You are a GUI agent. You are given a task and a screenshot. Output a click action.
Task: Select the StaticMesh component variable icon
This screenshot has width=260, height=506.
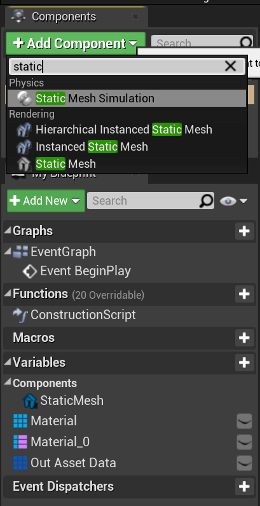coord(31,401)
